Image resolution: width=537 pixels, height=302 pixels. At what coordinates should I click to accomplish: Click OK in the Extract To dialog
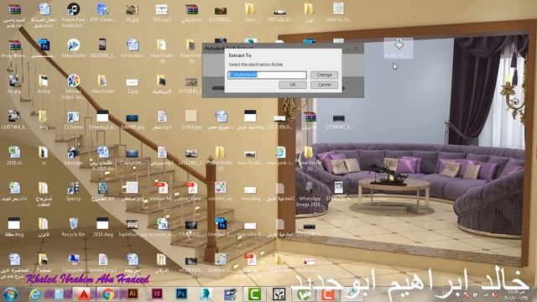pyautogui.click(x=293, y=85)
